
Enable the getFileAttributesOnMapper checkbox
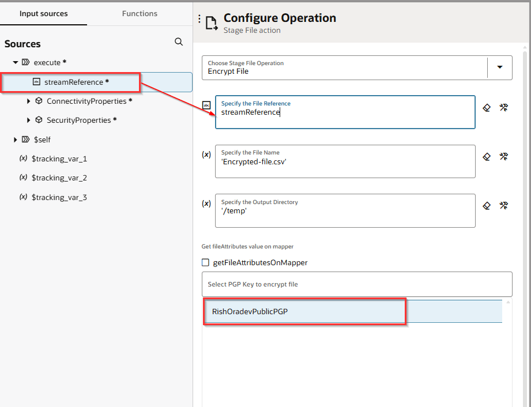(x=205, y=262)
